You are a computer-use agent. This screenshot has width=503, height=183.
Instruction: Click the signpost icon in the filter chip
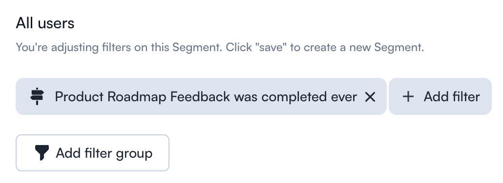(37, 96)
